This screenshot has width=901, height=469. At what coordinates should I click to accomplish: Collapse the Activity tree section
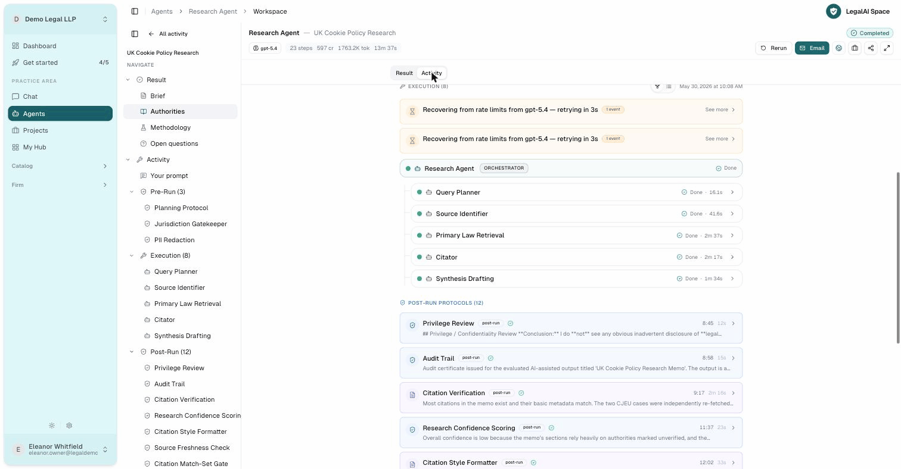(128, 160)
